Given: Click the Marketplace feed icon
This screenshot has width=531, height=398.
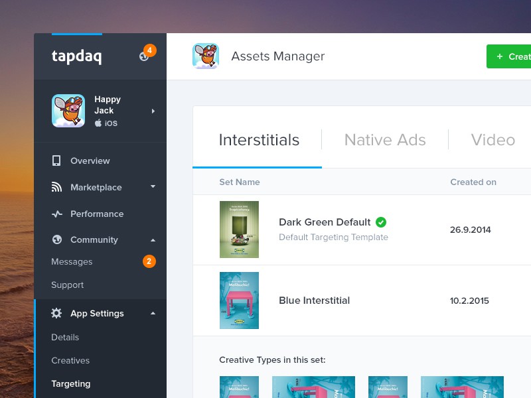Looking at the screenshot, I should coord(56,187).
